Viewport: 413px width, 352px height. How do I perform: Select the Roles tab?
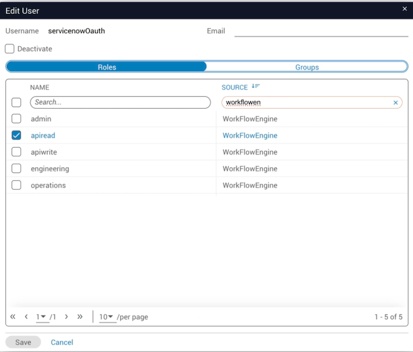point(107,67)
